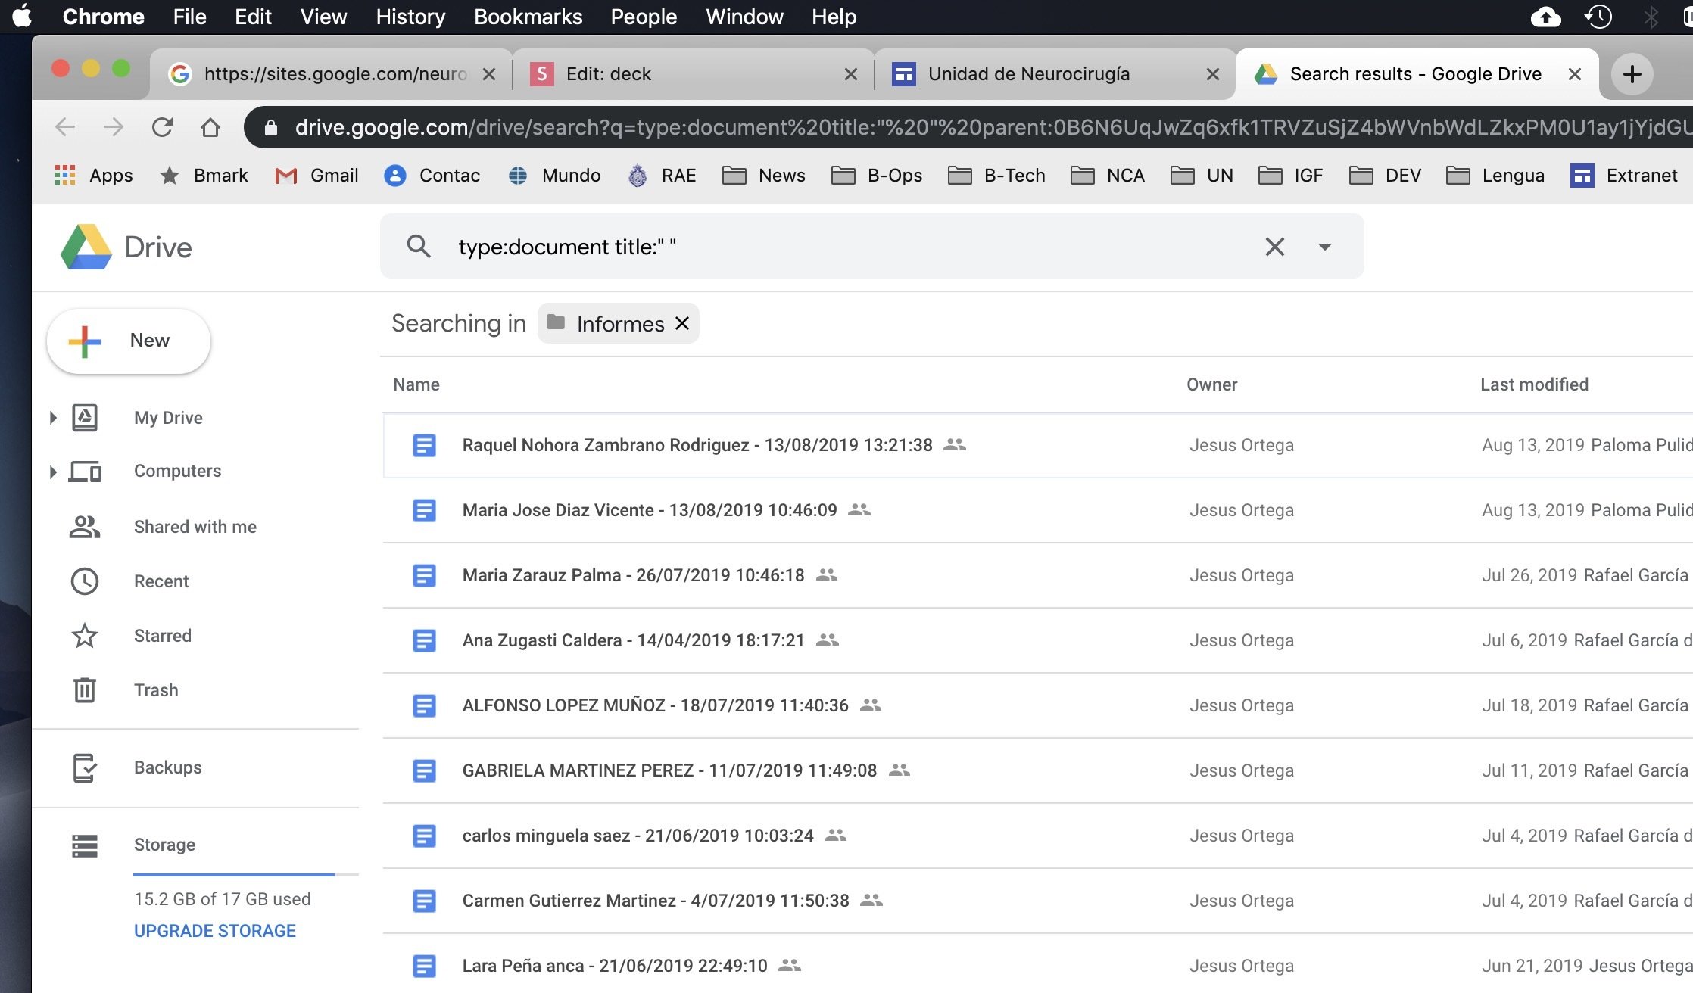The height and width of the screenshot is (993, 1693).
Task: Click the storage usage progress bar
Action: [x=245, y=875]
